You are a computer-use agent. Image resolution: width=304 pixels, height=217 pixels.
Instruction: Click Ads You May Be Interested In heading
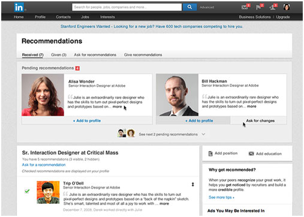tap(236, 210)
